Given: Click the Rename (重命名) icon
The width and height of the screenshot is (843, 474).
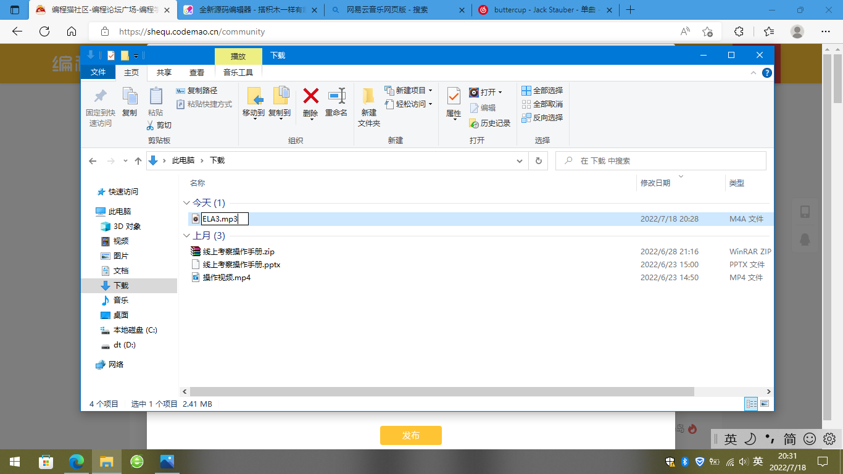Looking at the screenshot, I should tap(336, 96).
